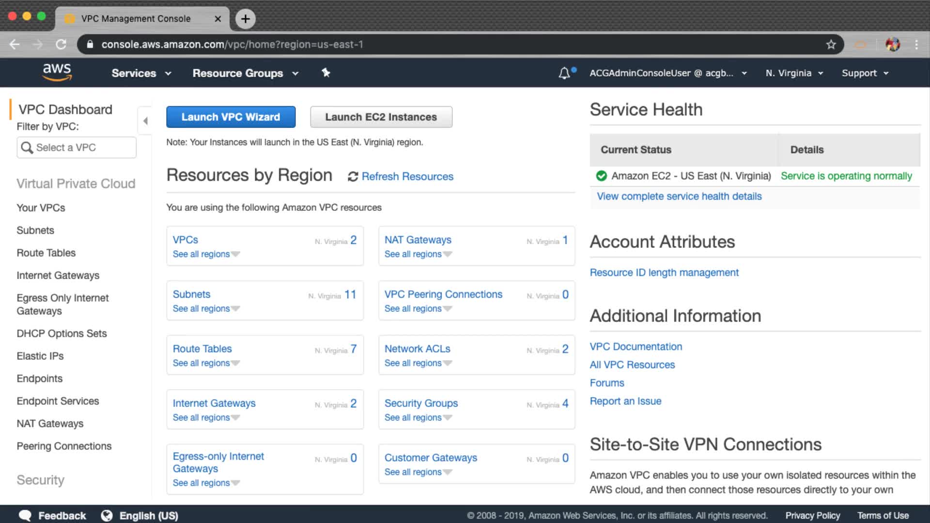The width and height of the screenshot is (930, 523).
Task: Open the notifications bell icon
Action: 564,73
